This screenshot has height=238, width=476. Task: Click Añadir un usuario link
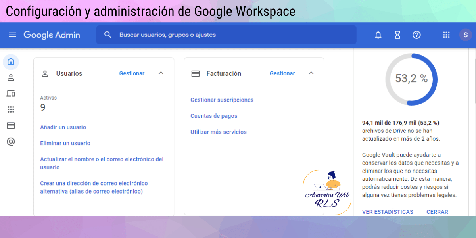point(63,127)
